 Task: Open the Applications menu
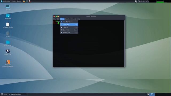click(x=6, y=1)
